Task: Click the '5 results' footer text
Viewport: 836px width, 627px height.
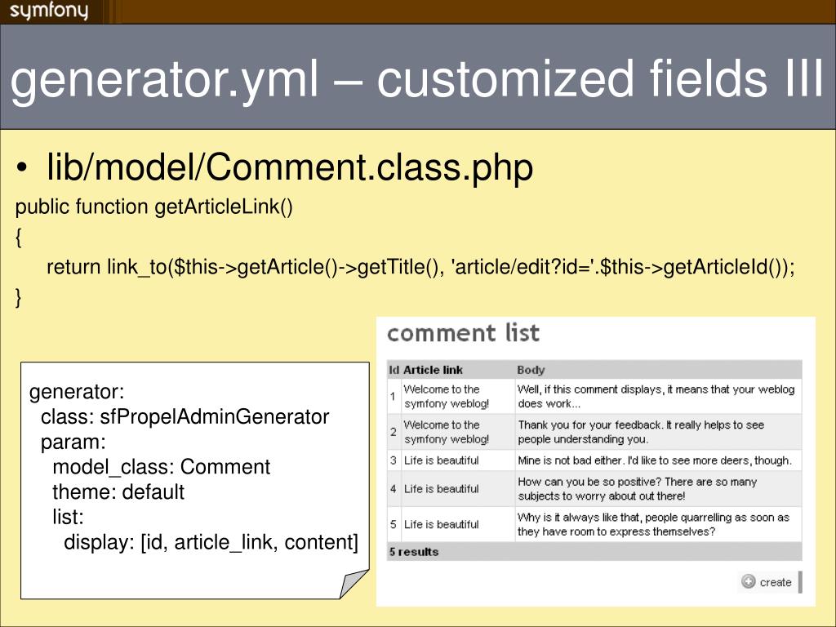Action: (x=414, y=552)
